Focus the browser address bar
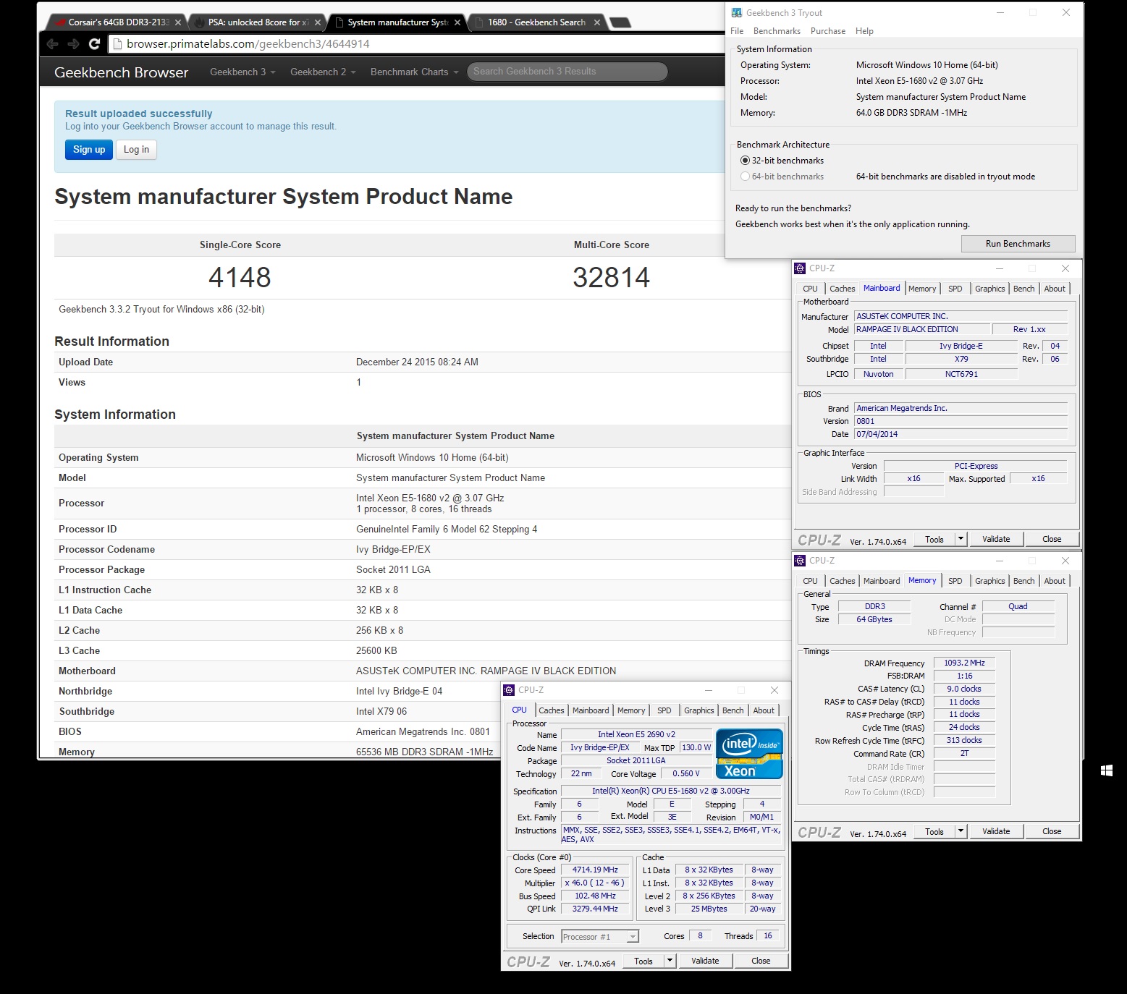1127x994 pixels. point(416,44)
